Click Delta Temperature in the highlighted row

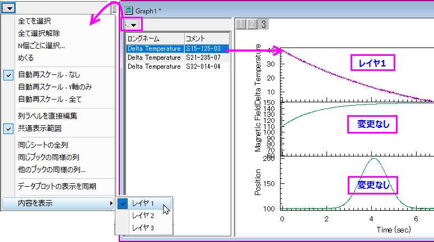(154, 49)
